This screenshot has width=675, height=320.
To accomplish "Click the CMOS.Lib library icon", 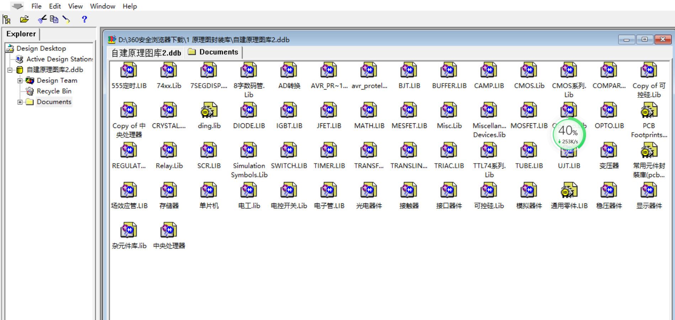I will (529, 70).
